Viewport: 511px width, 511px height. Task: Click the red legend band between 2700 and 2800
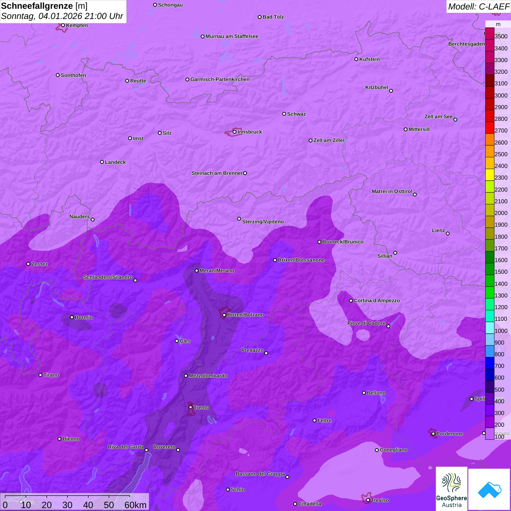click(490, 128)
